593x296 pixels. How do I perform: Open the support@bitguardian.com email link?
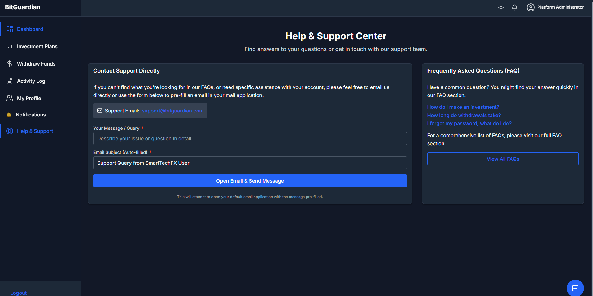[x=172, y=111]
